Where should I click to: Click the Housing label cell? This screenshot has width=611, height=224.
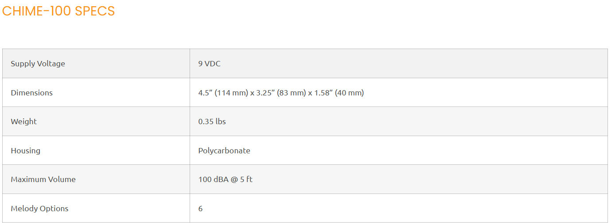[25, 151]
